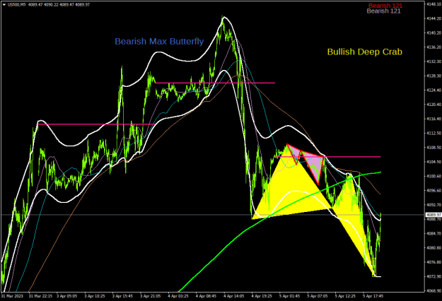Image resolution: width=442 pixels, height=301 pixels.
Task: Click the 4096.60 price axis label
Action: pos(434,191)
